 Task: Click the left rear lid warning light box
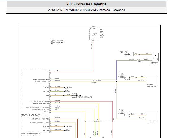click(x=152, y=117)
